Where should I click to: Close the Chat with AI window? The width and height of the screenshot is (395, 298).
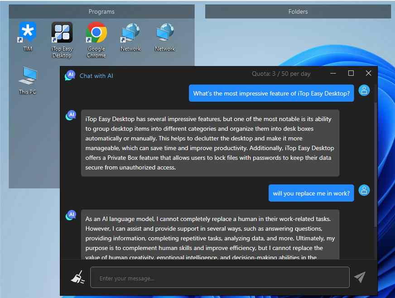368,73
